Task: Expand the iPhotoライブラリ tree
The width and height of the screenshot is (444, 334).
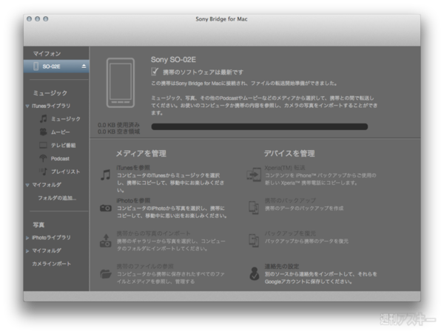Action: 27,238
